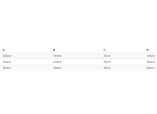The width and height of the screenshot is (157, 114).
Task: Click the last table row containing 30cm
Action: (78, 68)
